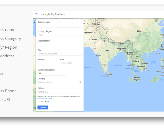Open the hamburger menu beside Google logo
Image resolution: width=164 pixels, height=128 pixels.
pyautogui.click(x=36, y=14)
